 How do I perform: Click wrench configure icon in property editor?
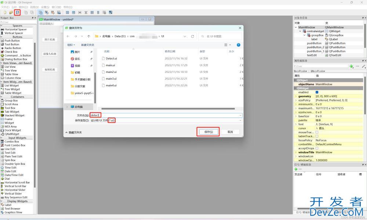(363, 66)
